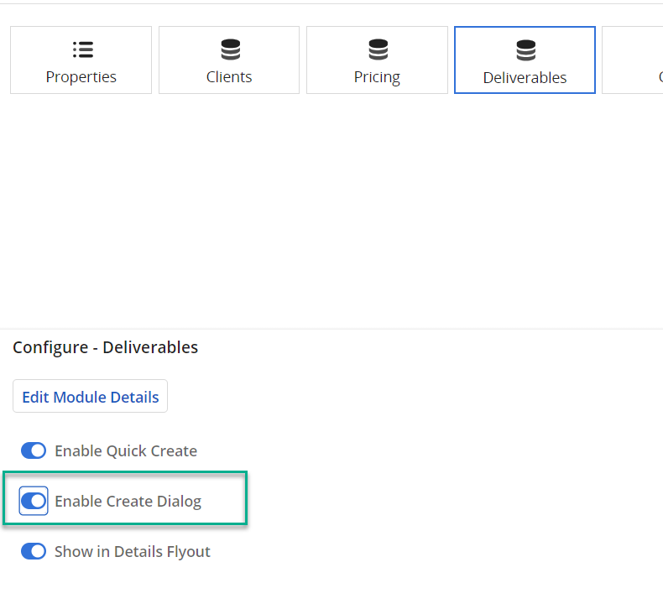
Task: Click the Configure - Deliverables heading
Action: pyautogui.click(x=106, y=347)
